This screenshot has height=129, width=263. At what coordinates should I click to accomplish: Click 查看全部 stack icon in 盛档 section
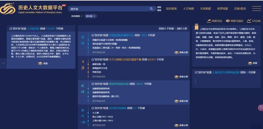click(177, 101)
